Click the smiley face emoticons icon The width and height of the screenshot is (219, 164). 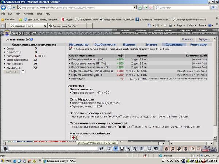[x=149, y=149]
